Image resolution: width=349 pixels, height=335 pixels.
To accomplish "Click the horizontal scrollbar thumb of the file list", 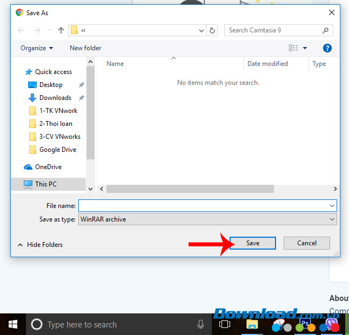I will coord(190,189).
